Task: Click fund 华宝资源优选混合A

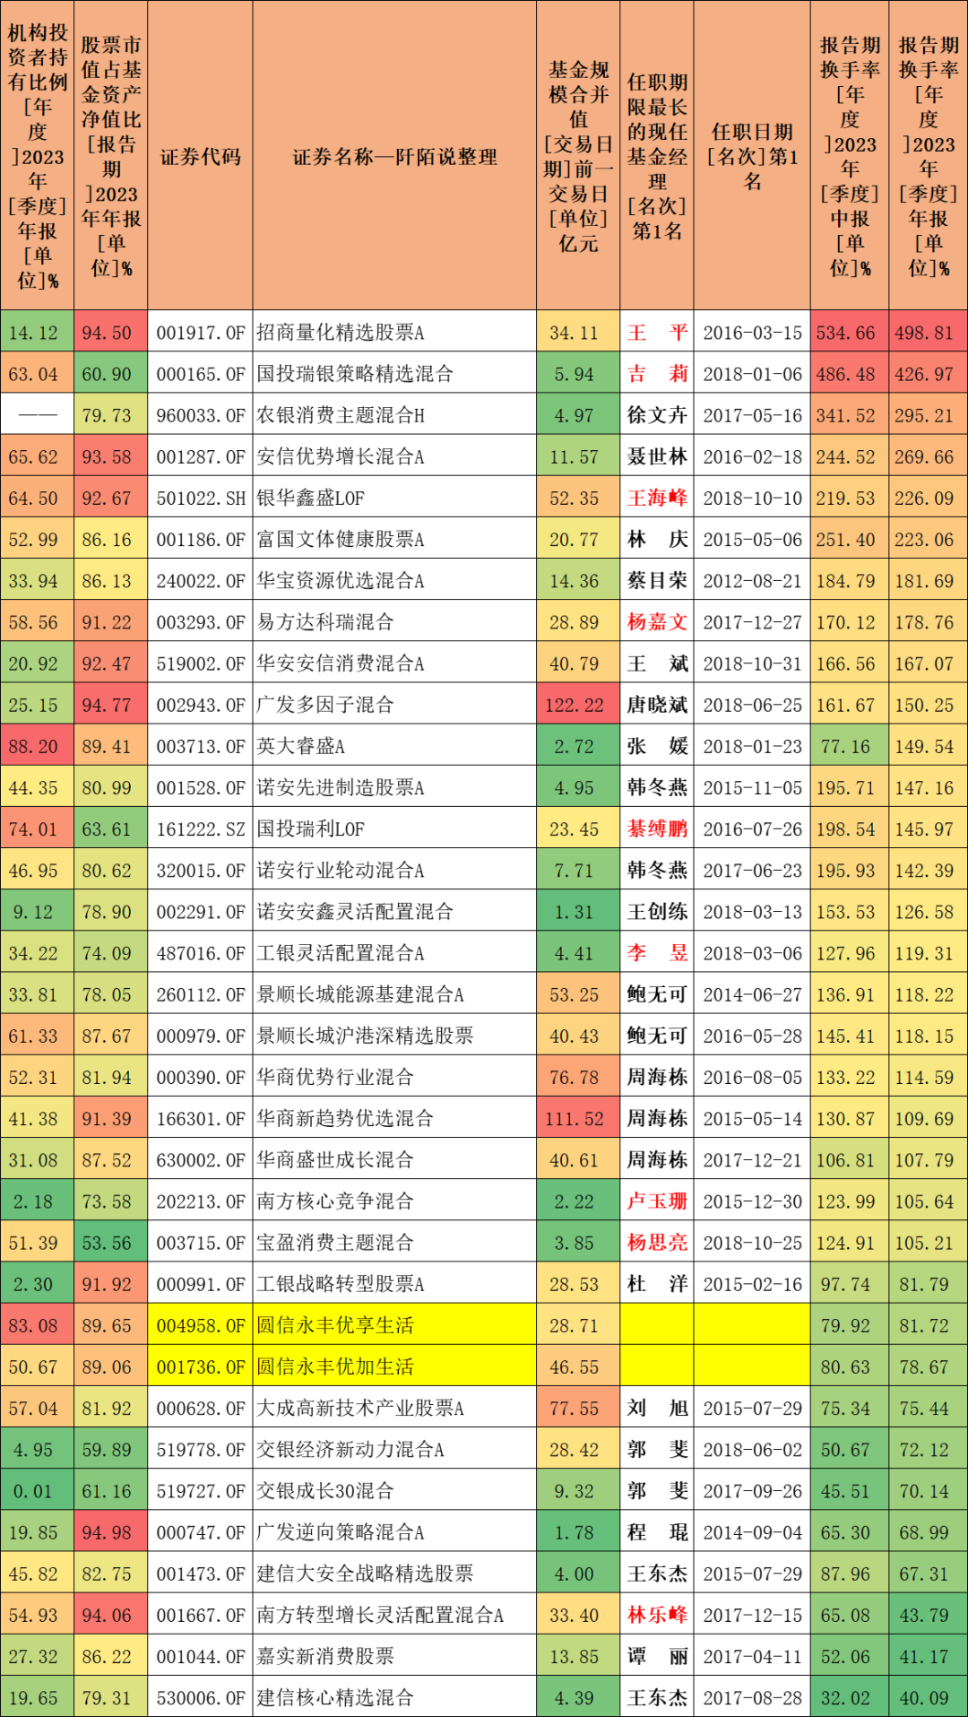Action: [x=341, y=581]
